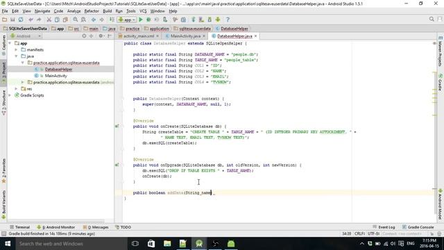Open the Event Log
Viewport: 444px width, 250px height.
(384, 227)
